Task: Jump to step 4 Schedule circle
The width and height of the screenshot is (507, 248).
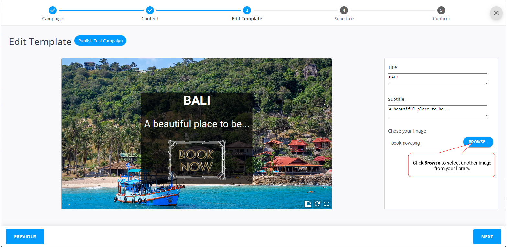Action: 344,10
